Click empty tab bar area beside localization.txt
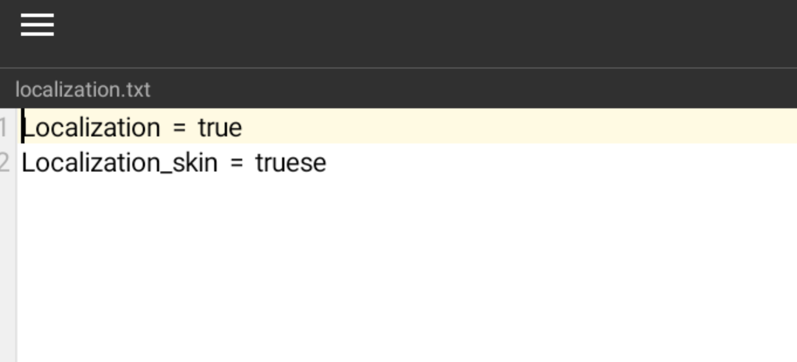This screenshot has width=797, height=362. (463, 89)
